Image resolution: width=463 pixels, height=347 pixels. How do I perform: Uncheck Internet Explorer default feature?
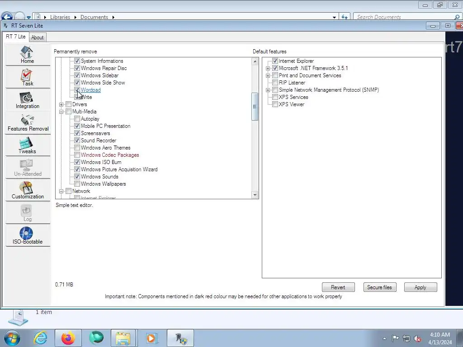(x=275, y=61)
